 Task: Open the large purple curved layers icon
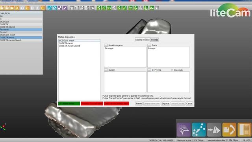183,130
